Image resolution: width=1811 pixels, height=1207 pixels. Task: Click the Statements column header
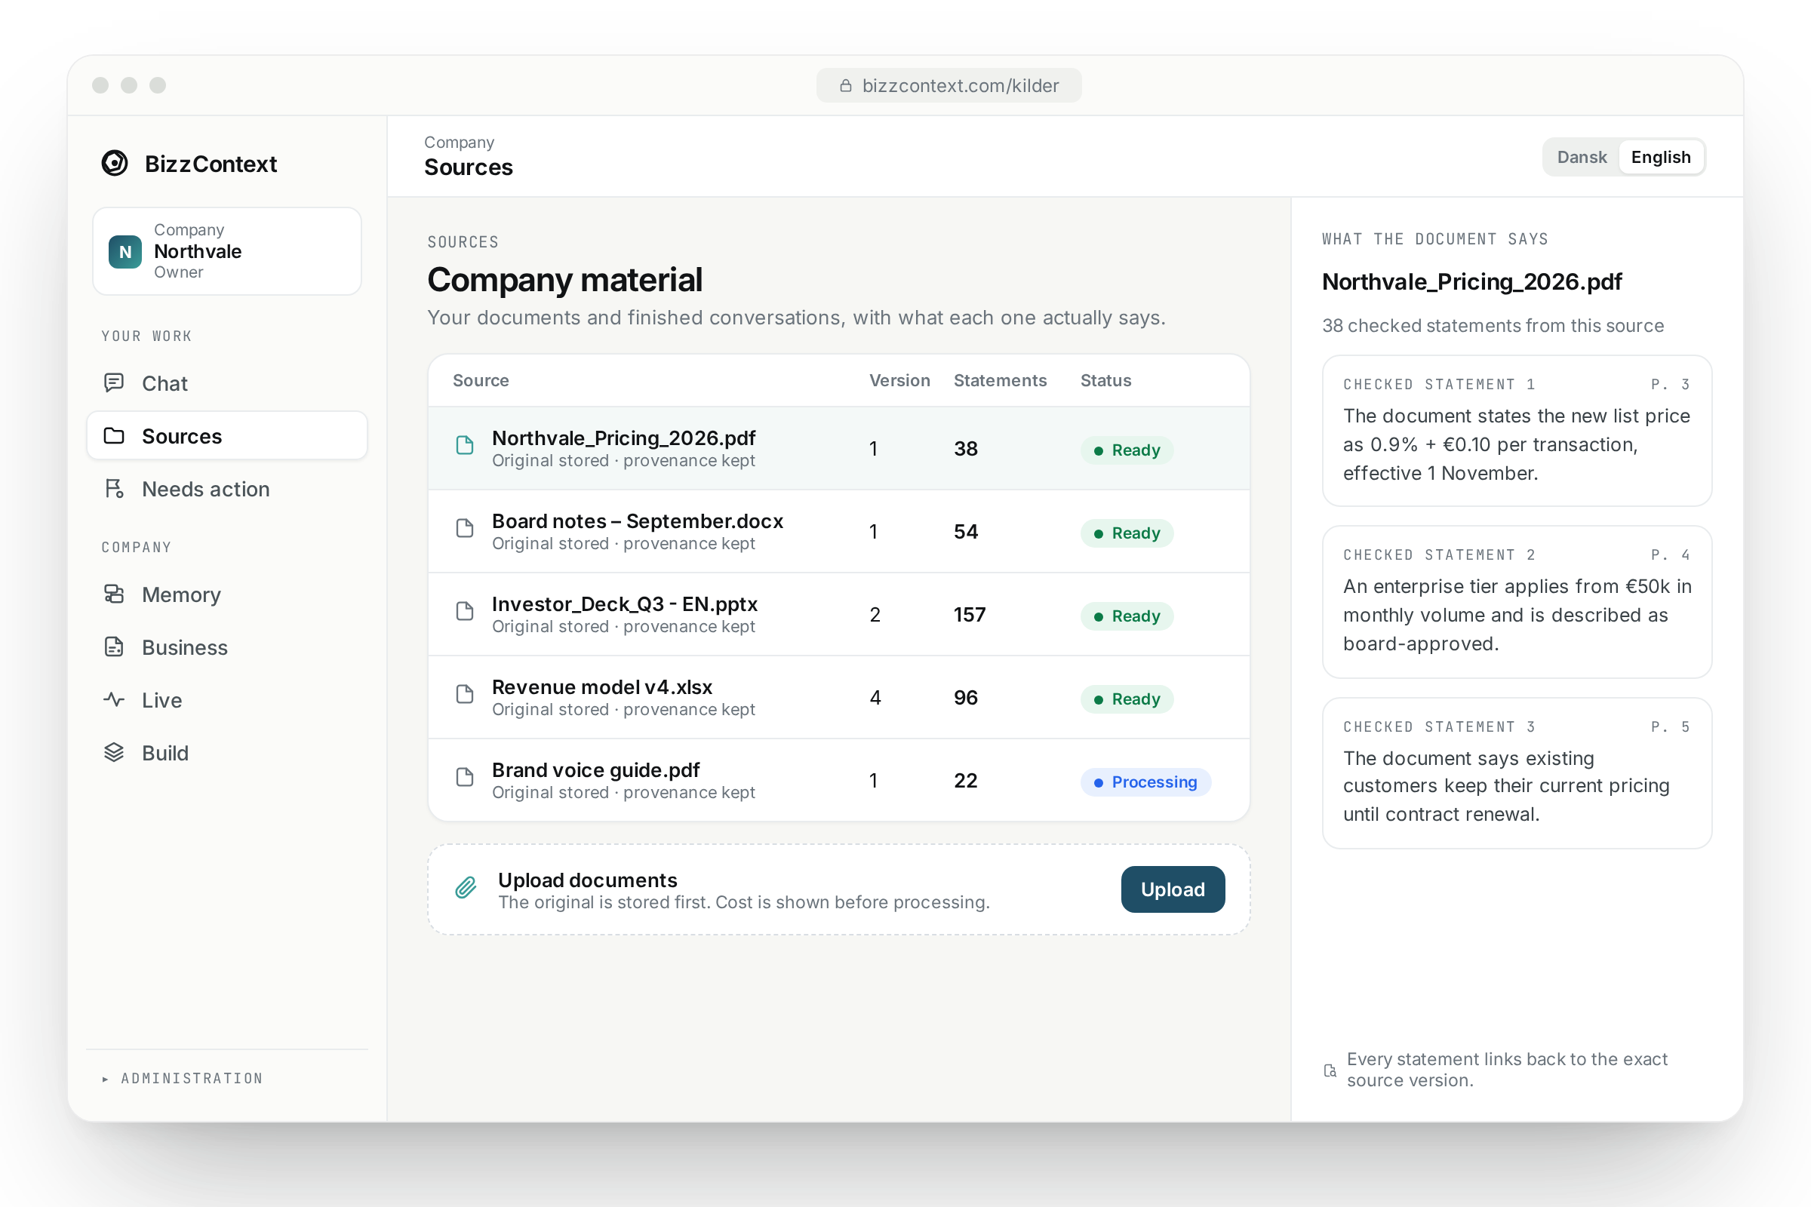click(1001, 380)
